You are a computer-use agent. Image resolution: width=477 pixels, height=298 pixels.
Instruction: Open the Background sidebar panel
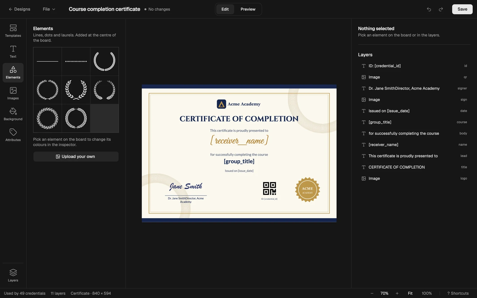[13, 114]
